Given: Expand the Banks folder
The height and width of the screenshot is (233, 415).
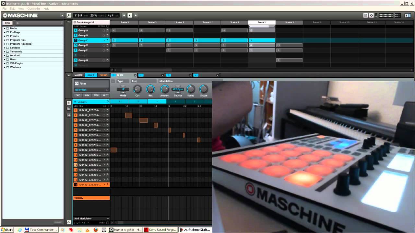Looking at the screenshot, I should click(5, 28).
